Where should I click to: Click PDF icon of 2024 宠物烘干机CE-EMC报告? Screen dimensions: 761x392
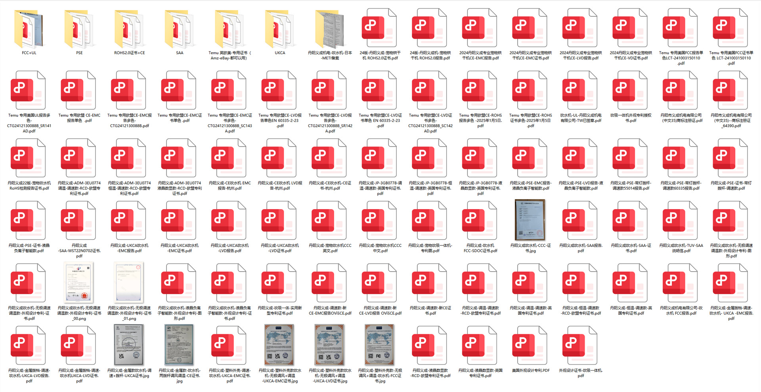tap(480, 29)
